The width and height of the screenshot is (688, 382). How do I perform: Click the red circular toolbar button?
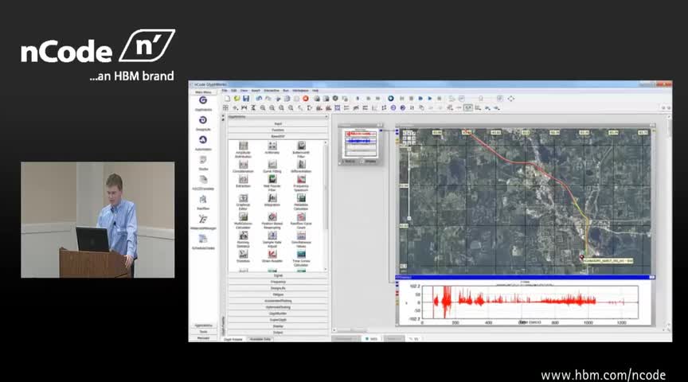(x=306, y=99)
